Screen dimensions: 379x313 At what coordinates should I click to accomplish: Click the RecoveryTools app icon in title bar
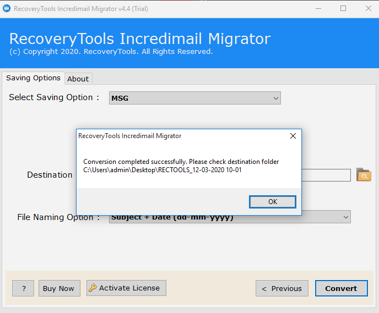7,8
